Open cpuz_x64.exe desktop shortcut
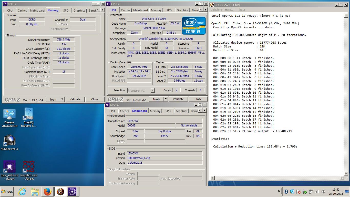350x197 pixels. pyautogui.click(x=9, y=170)
